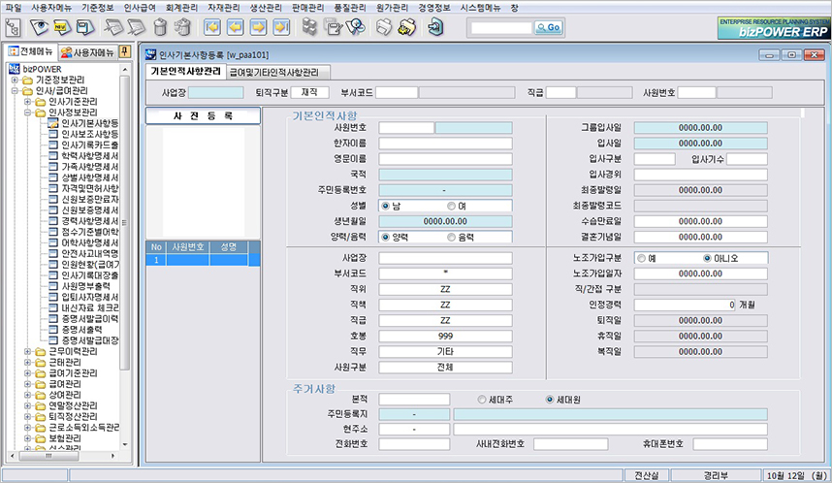The image size is (832, 483).
Task: Click the print preview toolbar icon
Action: [x=407, y=27]
